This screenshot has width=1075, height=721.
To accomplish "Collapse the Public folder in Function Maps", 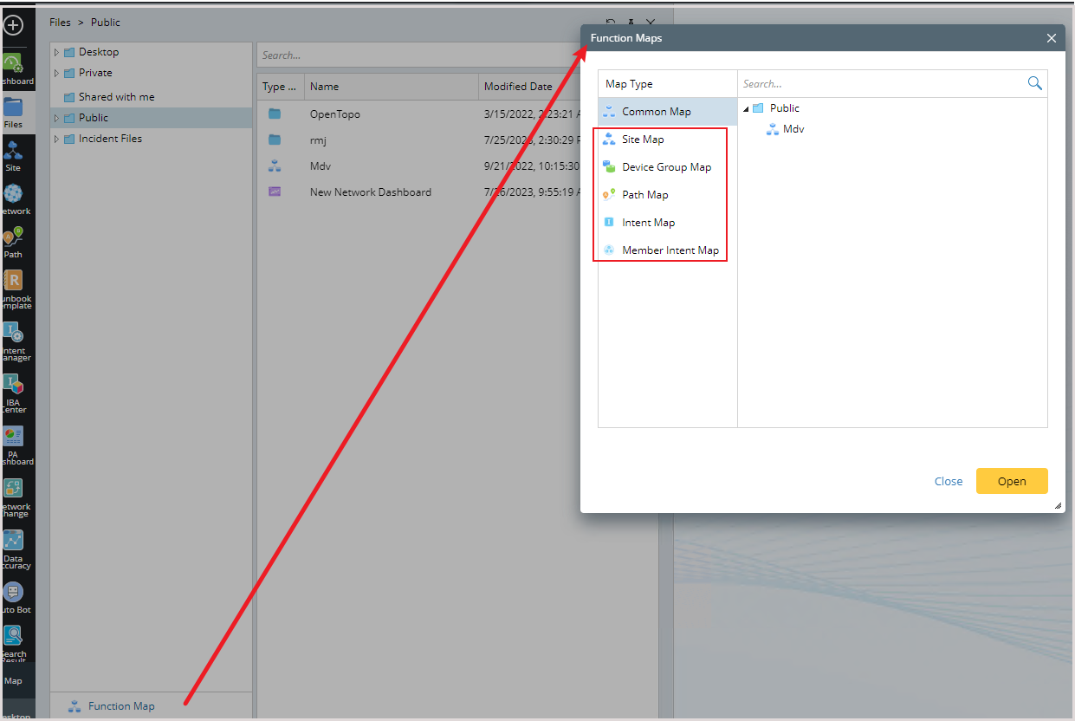I will click(747, 108).
